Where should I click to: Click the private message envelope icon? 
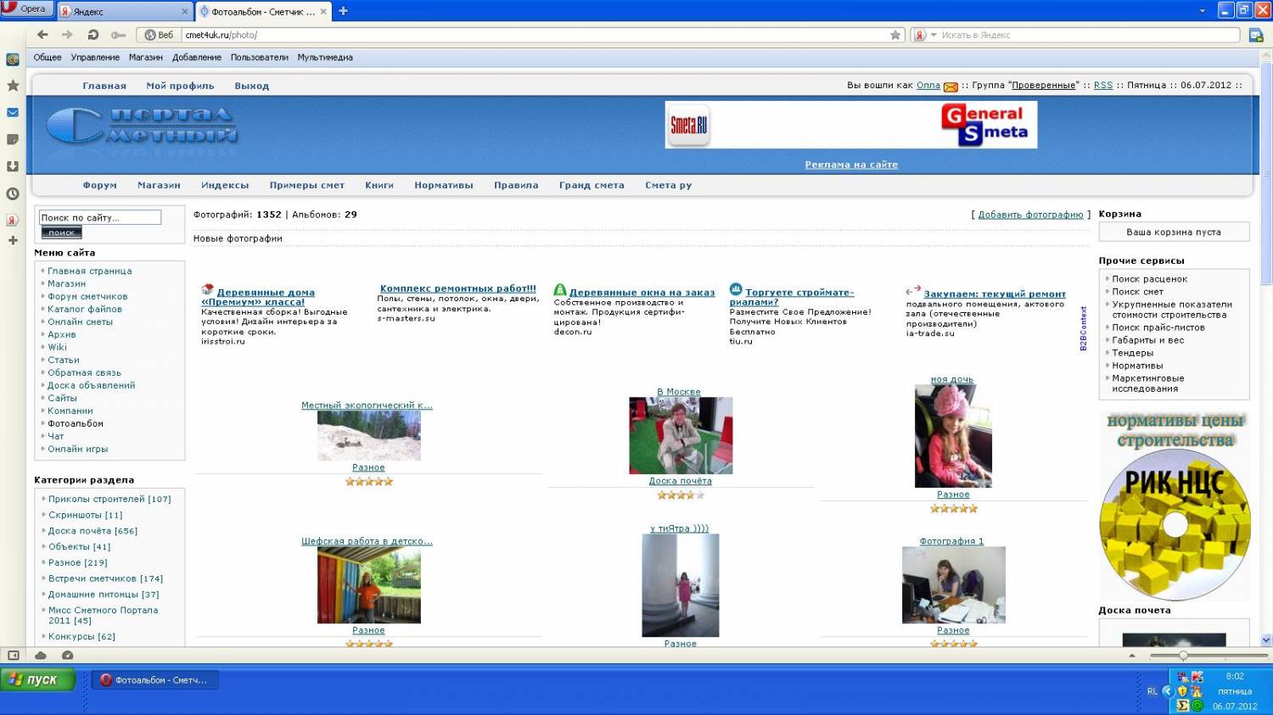951,87
